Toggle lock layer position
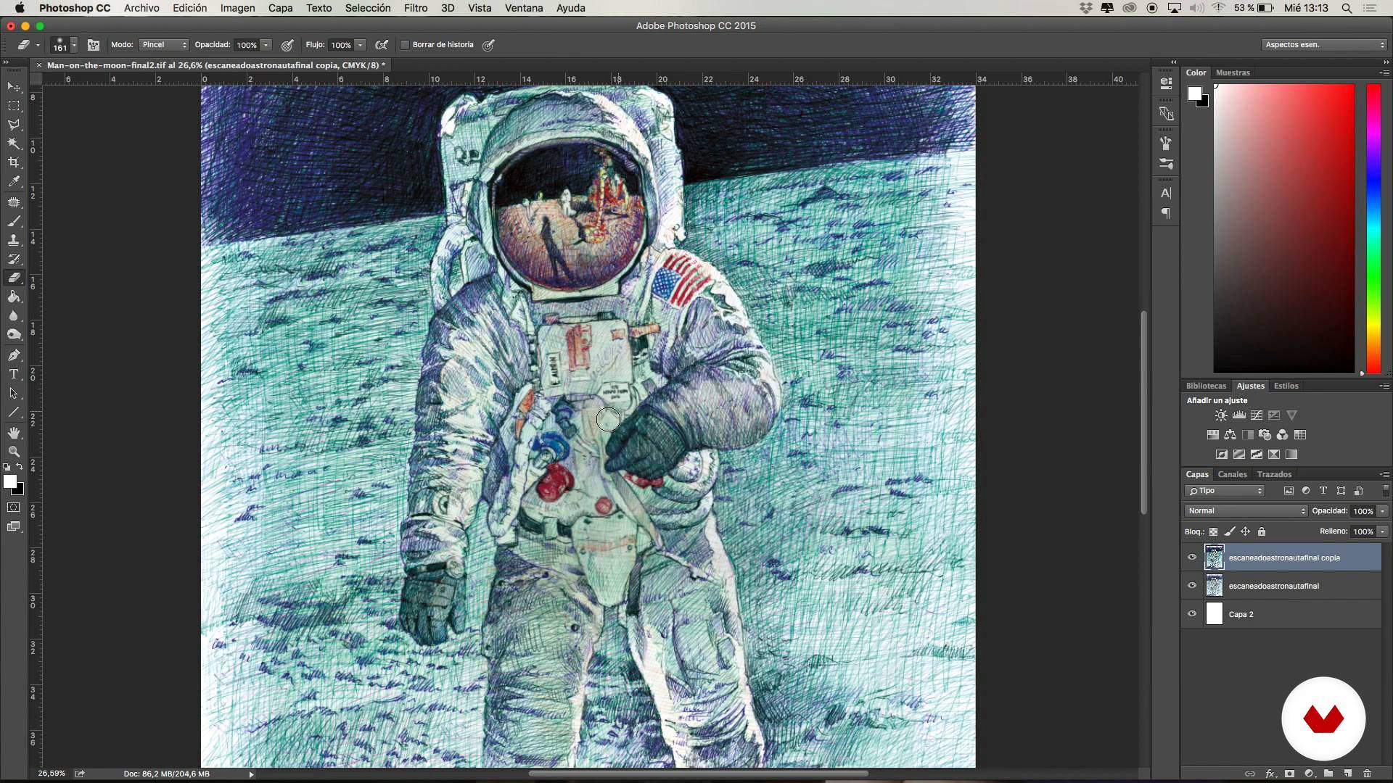The height and width of the screenshot is (783, 1393). [1245, 531]
